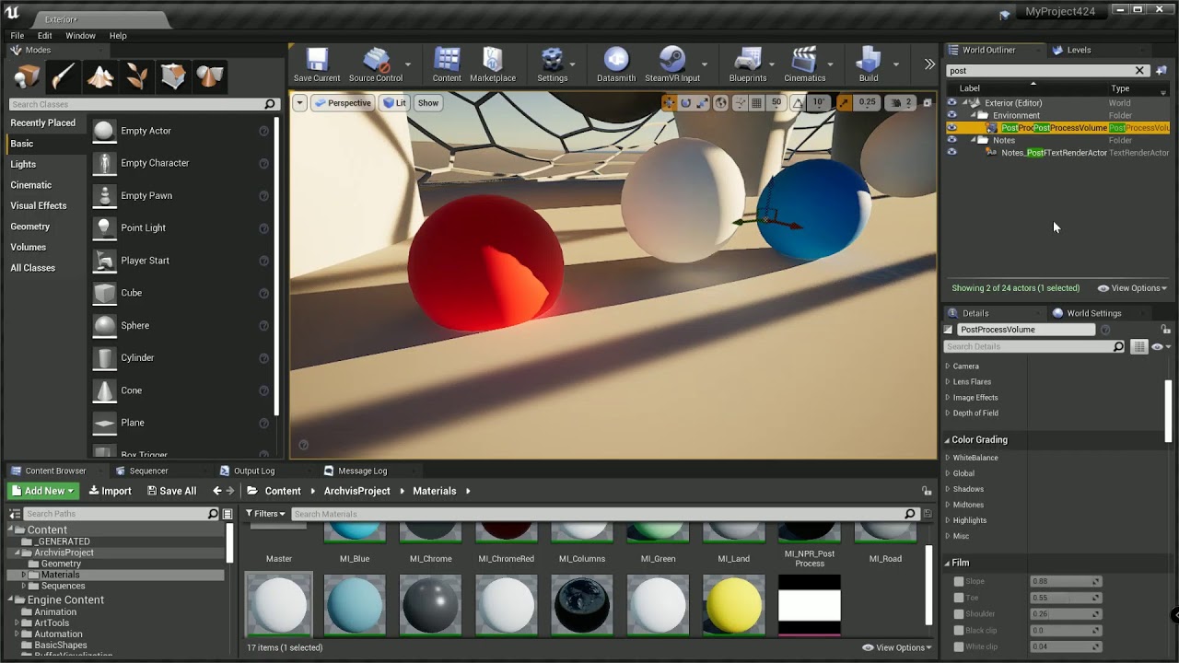
Task: Enable the Black clip checkbox
Action: [x=959, y=631]
